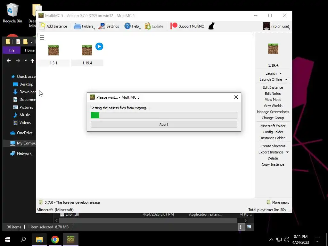The width and height of the screenshot is (328, 246).
Task: Click the Properties checkmark icon in Explorer title bar
Action: point(18,42)
